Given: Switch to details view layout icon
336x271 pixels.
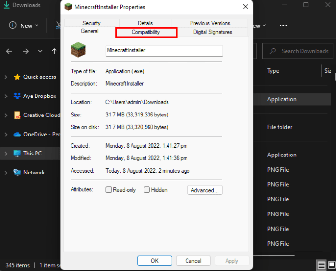Looking at the screenshot, I should click(321, 265).
